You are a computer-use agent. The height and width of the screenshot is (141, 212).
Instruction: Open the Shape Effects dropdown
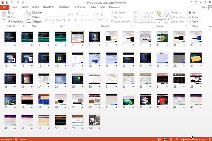click(x=178, y=22)
